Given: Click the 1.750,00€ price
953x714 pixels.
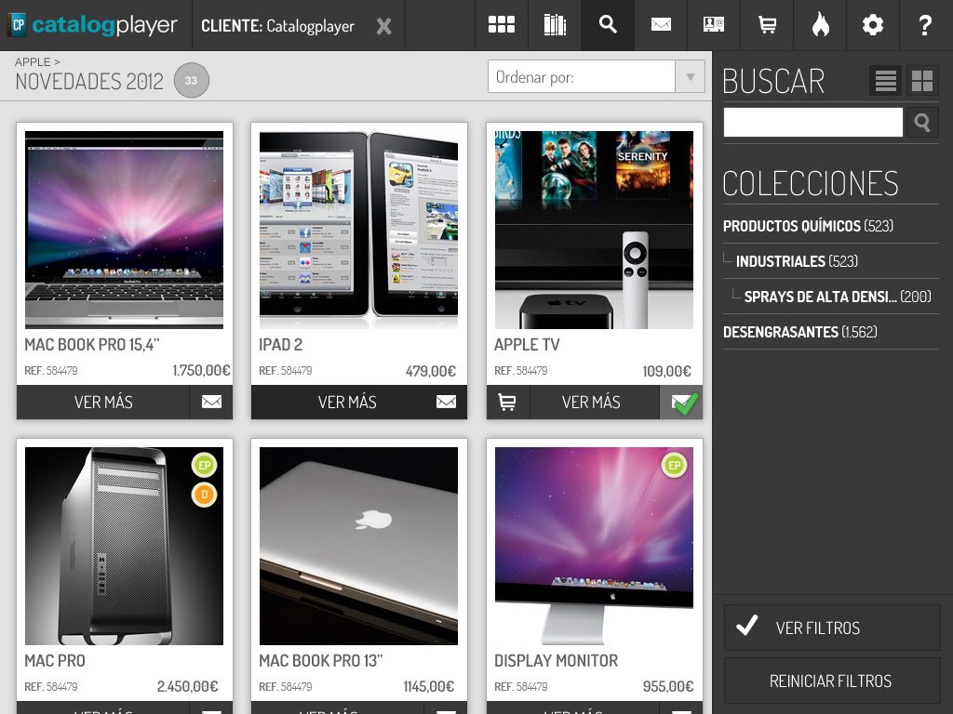Looking at the screenshot, I should pos(201,370).
